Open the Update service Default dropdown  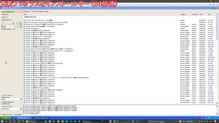click(11, 99)
